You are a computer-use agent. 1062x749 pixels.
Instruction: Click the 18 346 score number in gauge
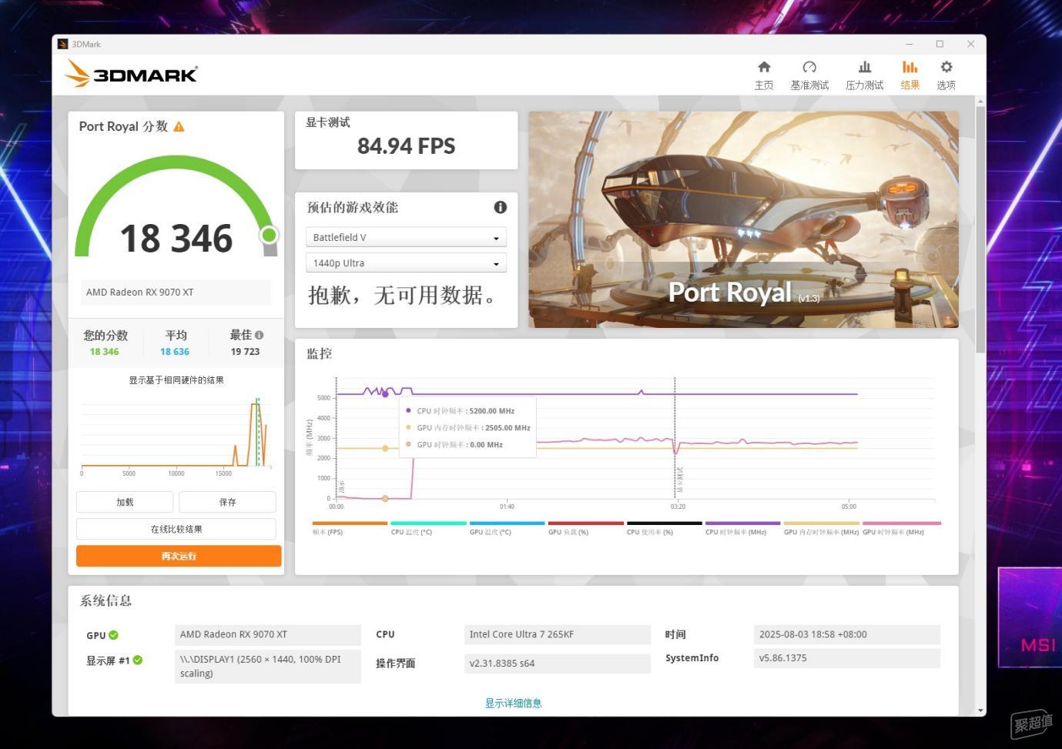click(x=176, y=238)
